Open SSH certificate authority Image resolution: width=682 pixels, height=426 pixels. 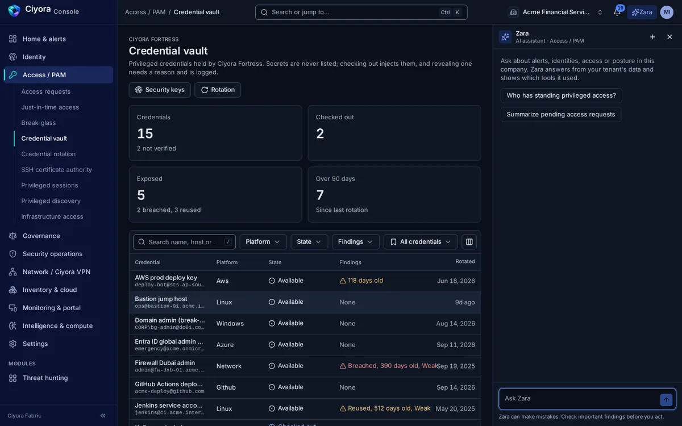[57, 170]
